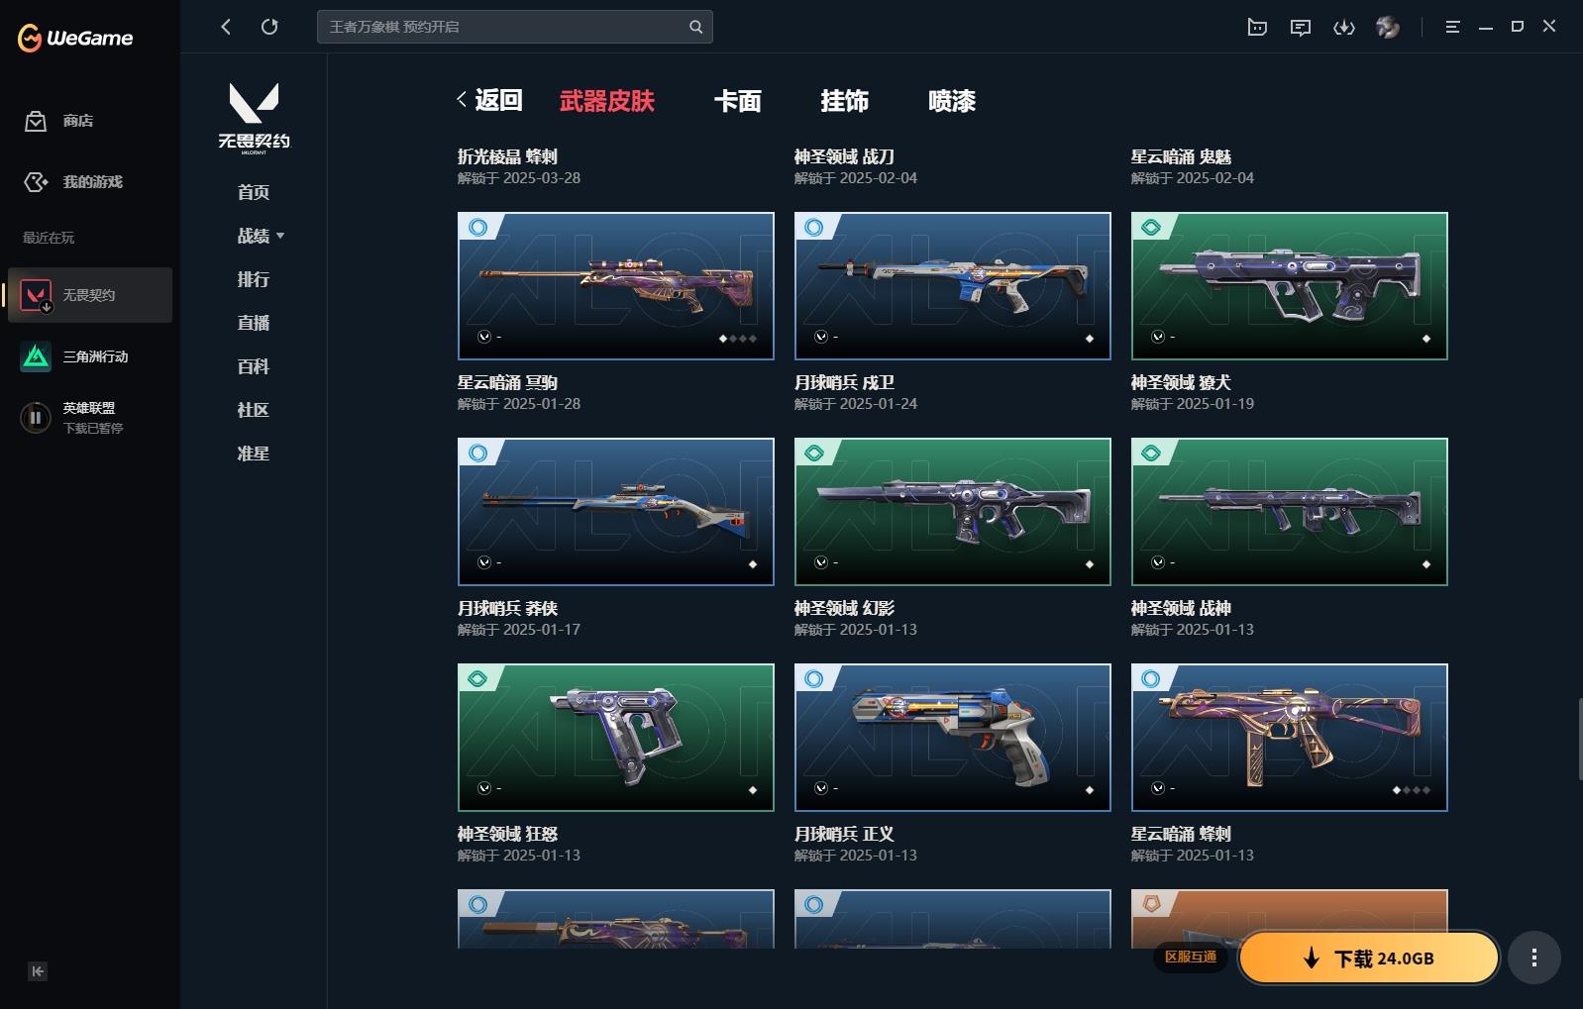
Task: Click the search box in the top bar
Action: (x=515, y=27)
